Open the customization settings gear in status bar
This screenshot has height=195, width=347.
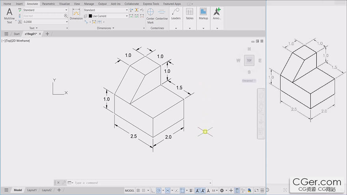tap(222, 190)
